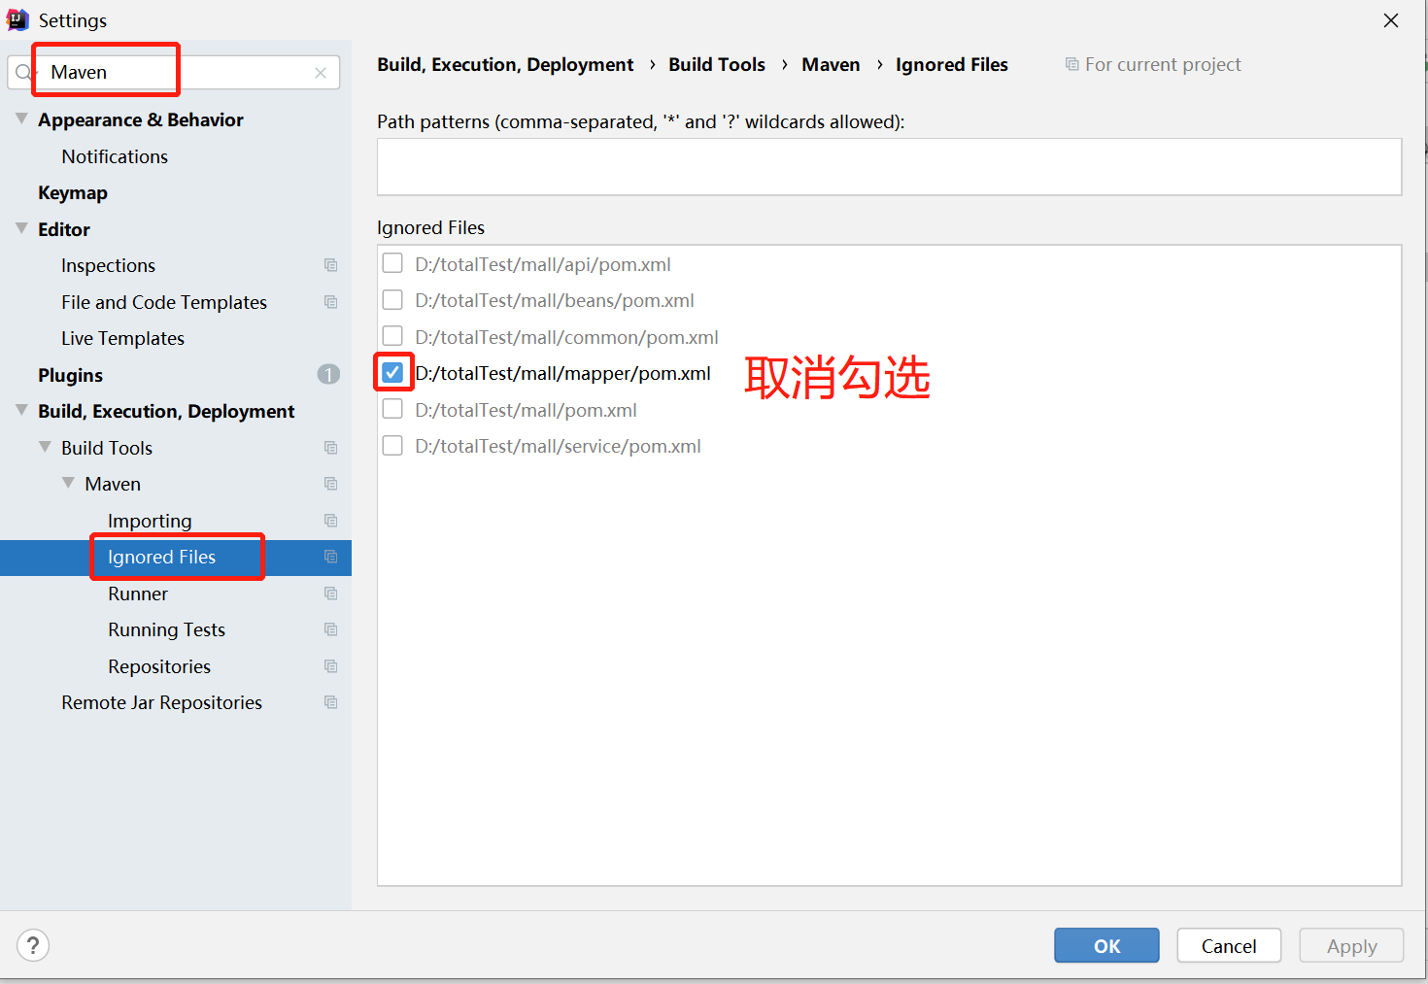Confirm settings with OK button
1428x984 pixels.
[1106, 945]
